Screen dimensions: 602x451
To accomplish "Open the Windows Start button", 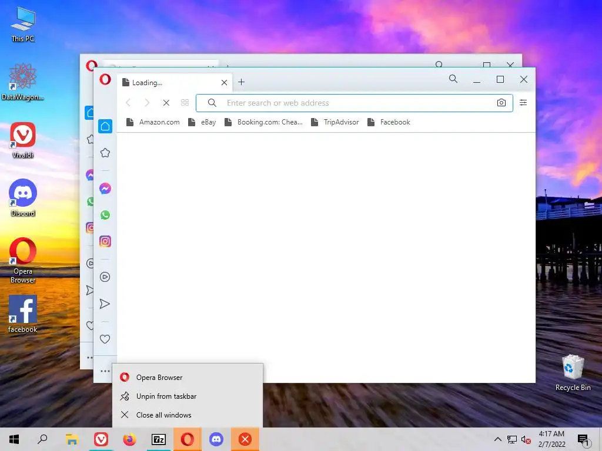I will click(14, 439).
